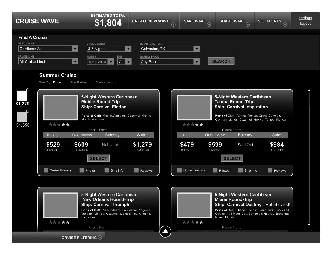Click the CRUISE FILTERING panel label
This screenshot has width=332, height=255.
click(x=79, y=238)
